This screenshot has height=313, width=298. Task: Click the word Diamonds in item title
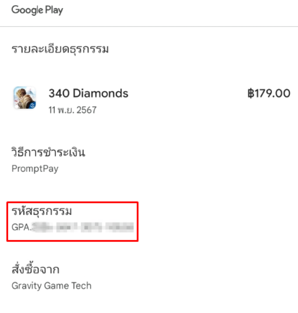point(101,94)
